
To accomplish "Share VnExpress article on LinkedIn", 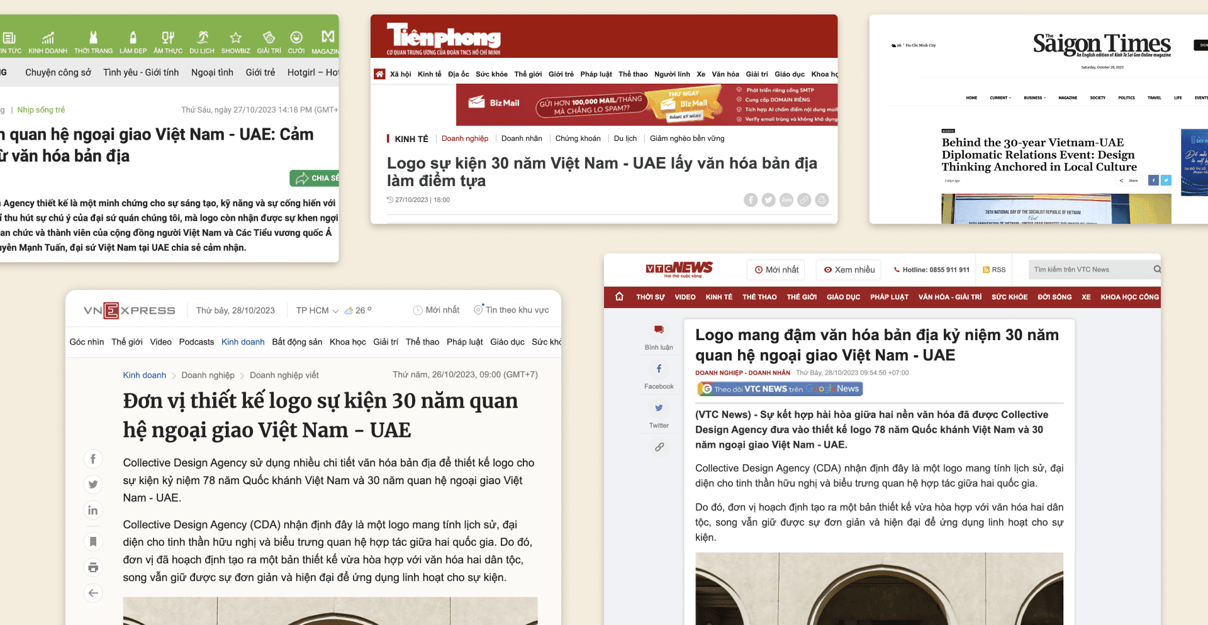I will point(93,510).
